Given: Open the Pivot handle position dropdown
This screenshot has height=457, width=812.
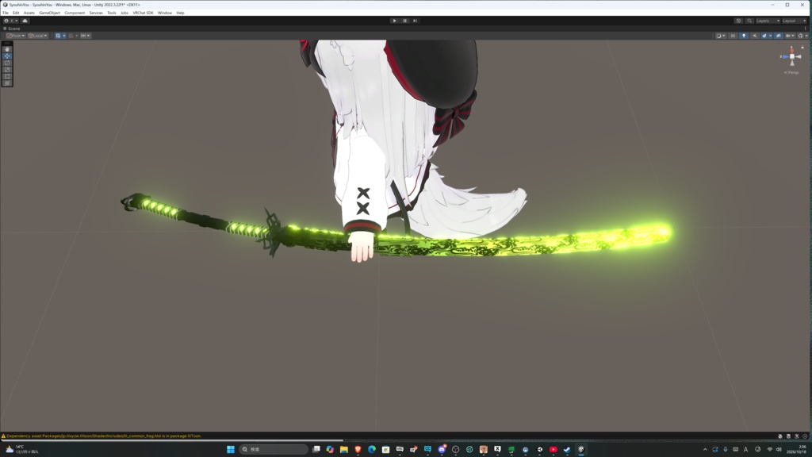Looking at the screenshot, I should tap(16, 36).
